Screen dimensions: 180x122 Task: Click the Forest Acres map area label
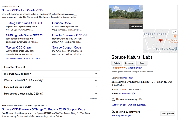click(155, 34)
